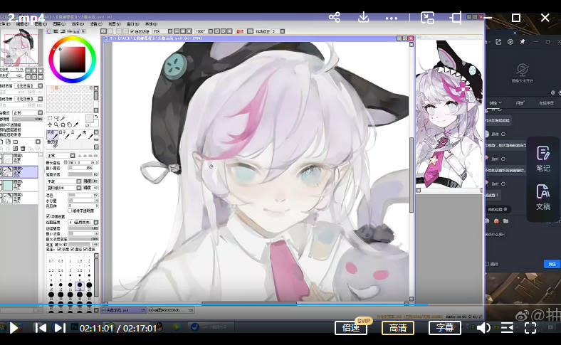Image resolution: width=561 pixels, height=345 pixels.
Task: Click the navigator preview thumbnail
Action: [20, 48]
